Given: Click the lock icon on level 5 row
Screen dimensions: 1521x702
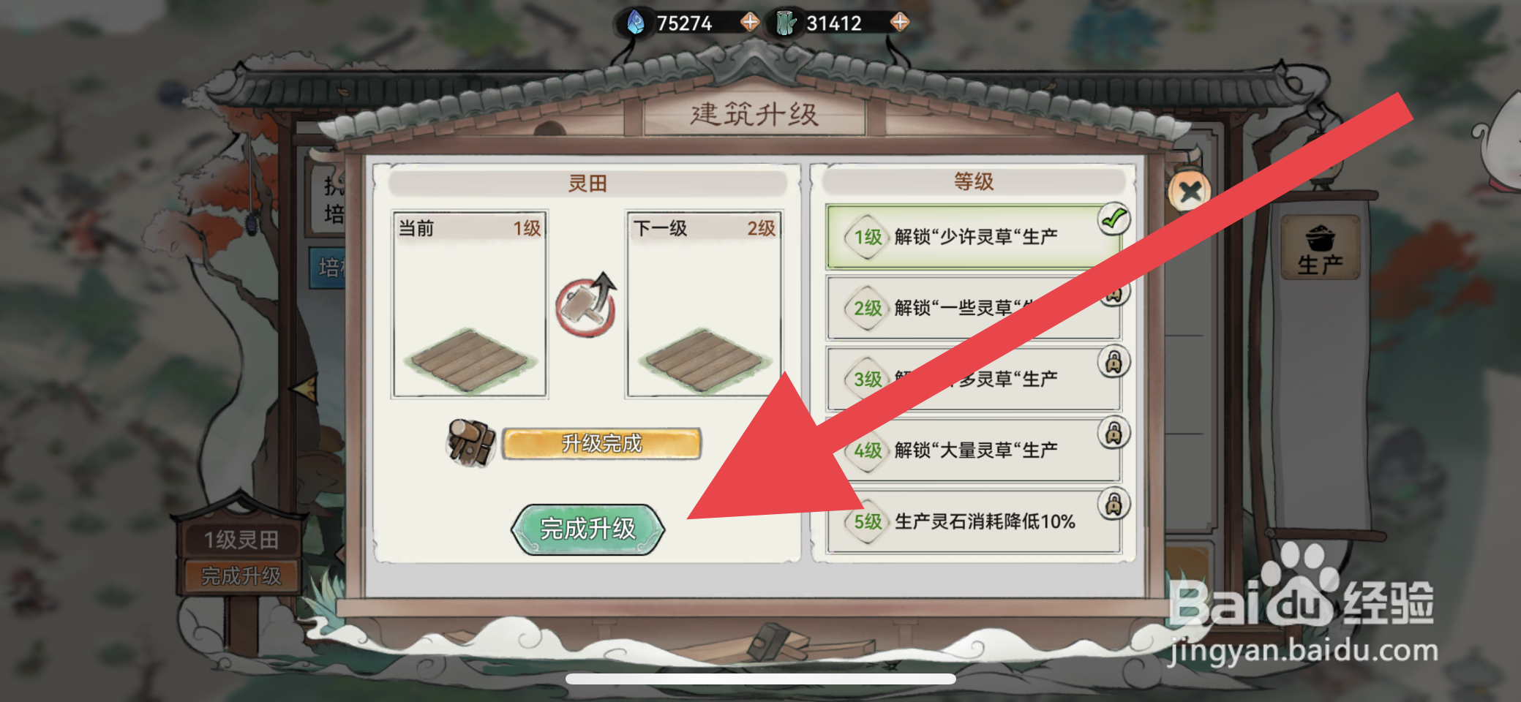Looking at the screenshot, I should point(1113,503).
